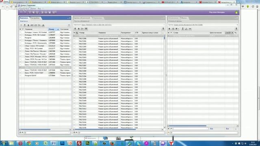
Task: Click the copy-page icon in campaigns toolbar
Action: (x=28, y=25)
